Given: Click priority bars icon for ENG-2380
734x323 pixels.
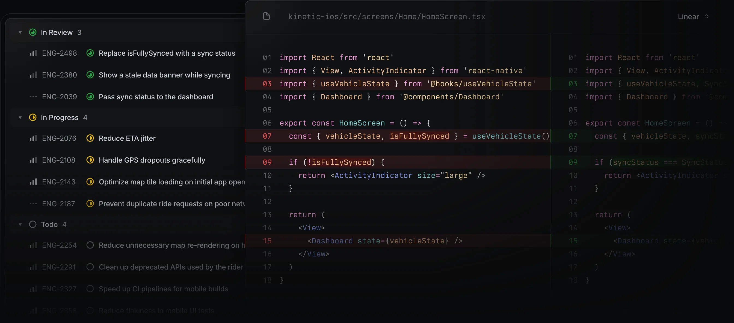Looking at the screenshot, I should tap(33, 75).
